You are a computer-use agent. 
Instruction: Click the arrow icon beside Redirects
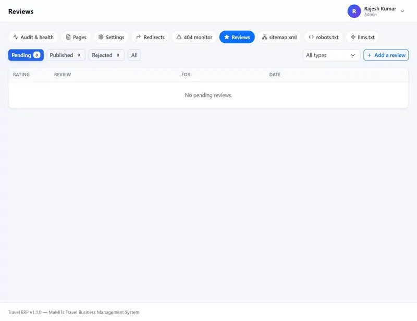click(139, 37)
